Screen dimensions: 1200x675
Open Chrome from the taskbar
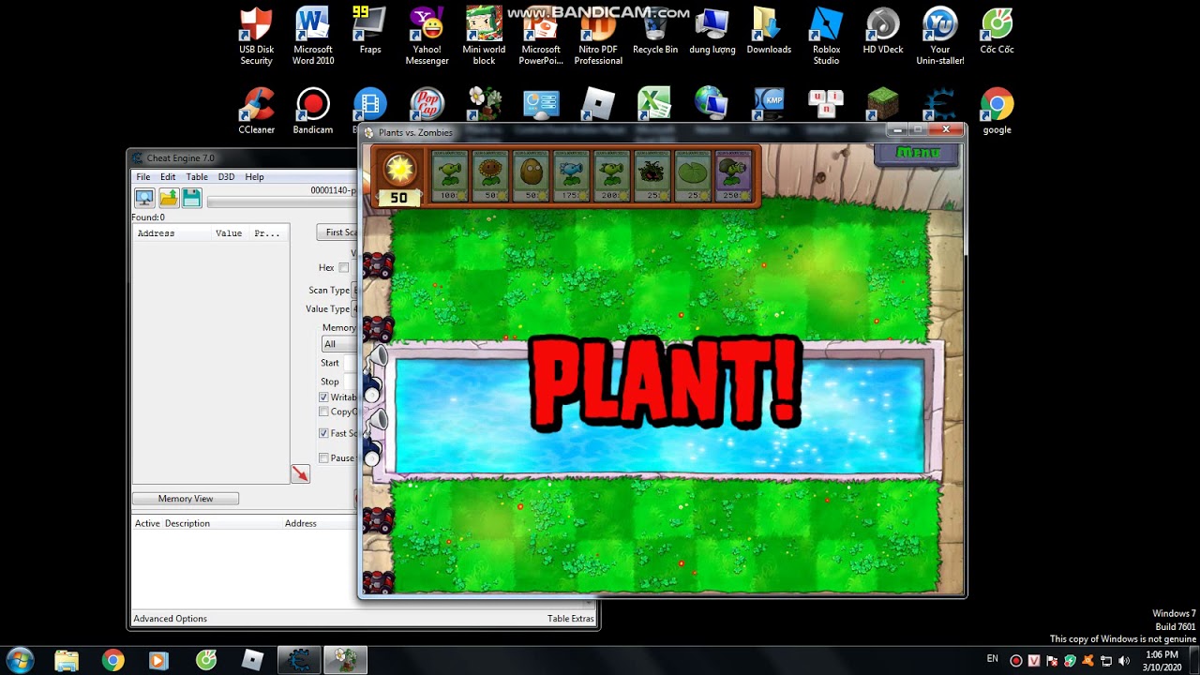[x=113, y=661]
